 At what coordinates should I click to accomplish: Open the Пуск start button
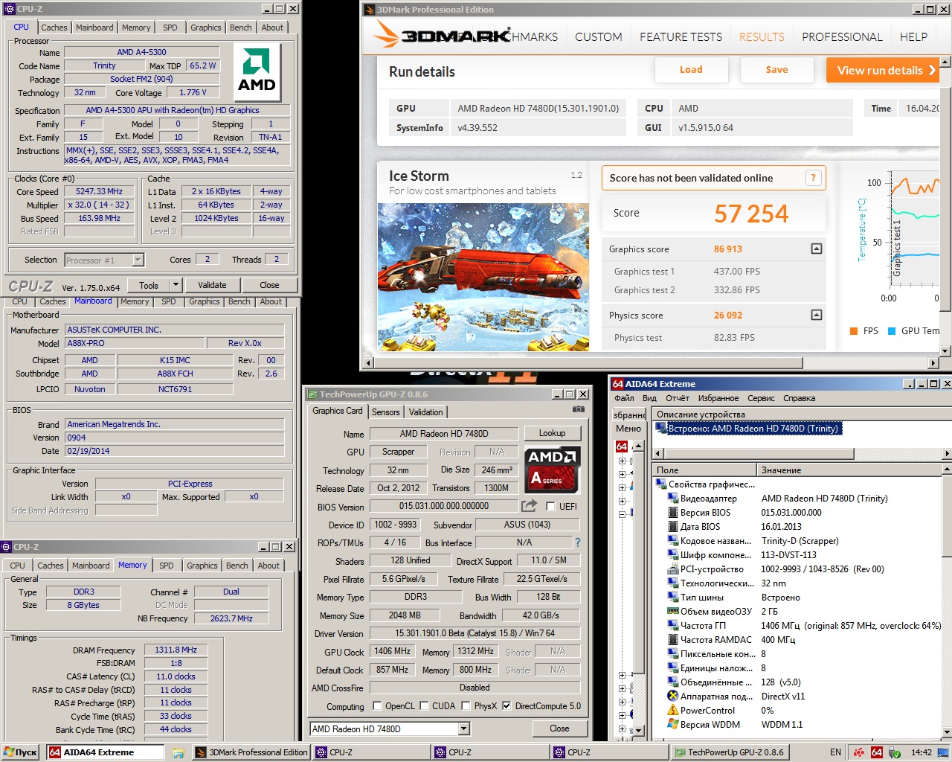[21, 752]
